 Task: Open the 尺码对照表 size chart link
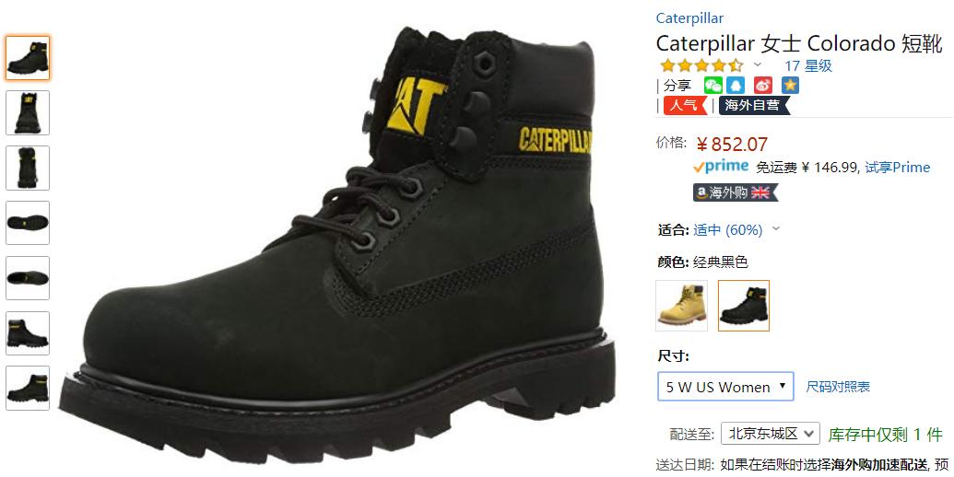838,387
